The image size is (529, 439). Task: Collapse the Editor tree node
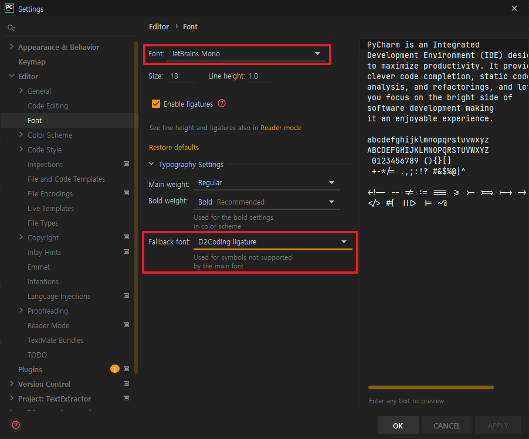click(12, 76)
